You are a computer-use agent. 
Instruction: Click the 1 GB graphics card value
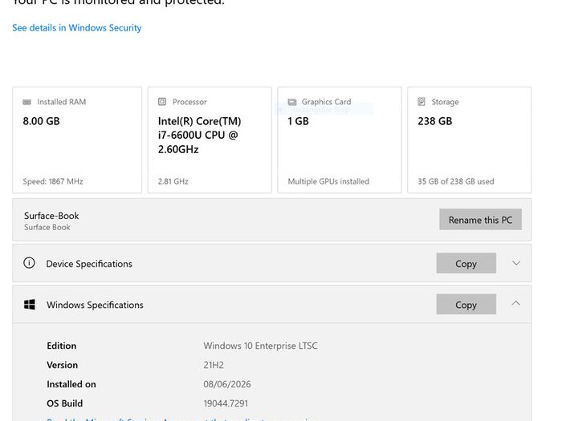point(298,121)
